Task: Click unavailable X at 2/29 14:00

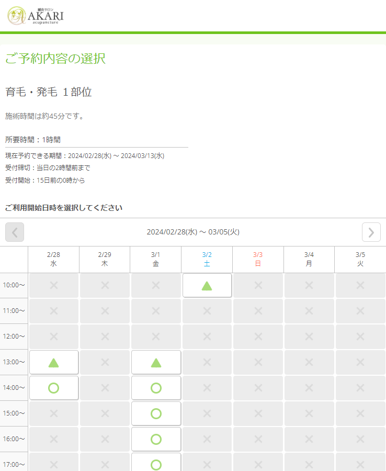Action: (105, 388)
